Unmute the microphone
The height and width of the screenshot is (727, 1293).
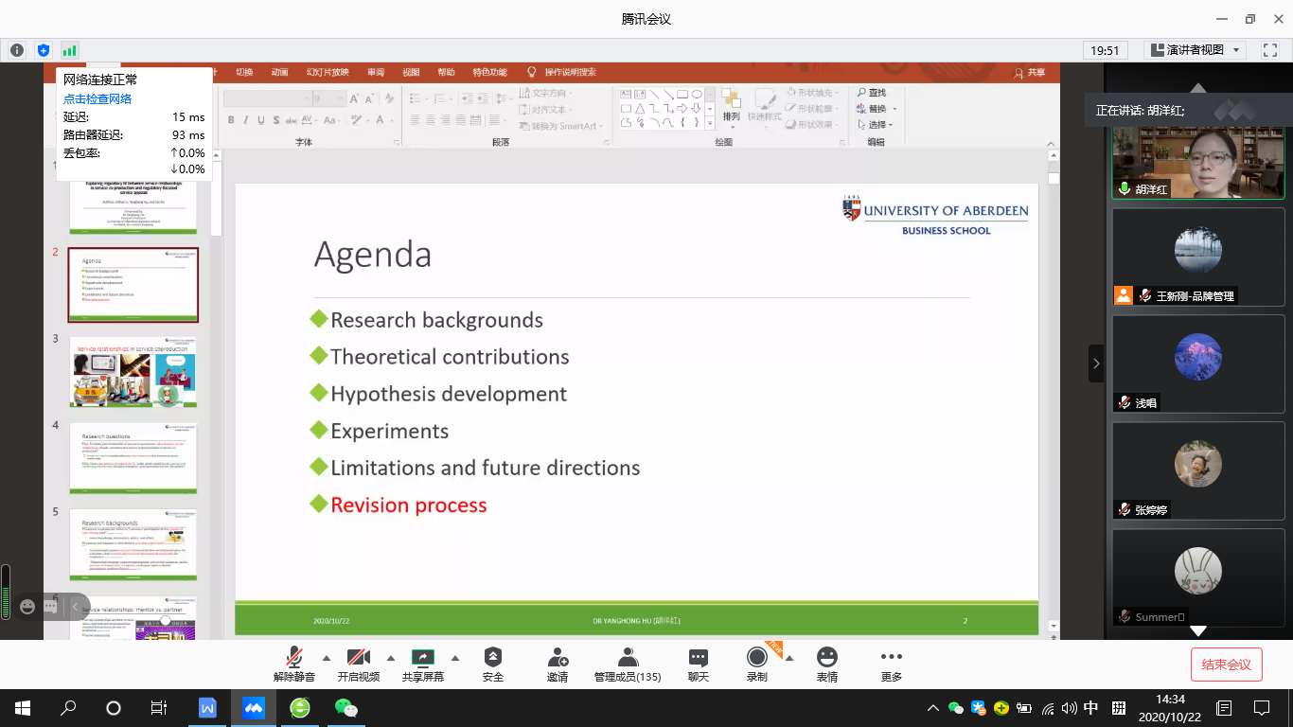[294, 658]
